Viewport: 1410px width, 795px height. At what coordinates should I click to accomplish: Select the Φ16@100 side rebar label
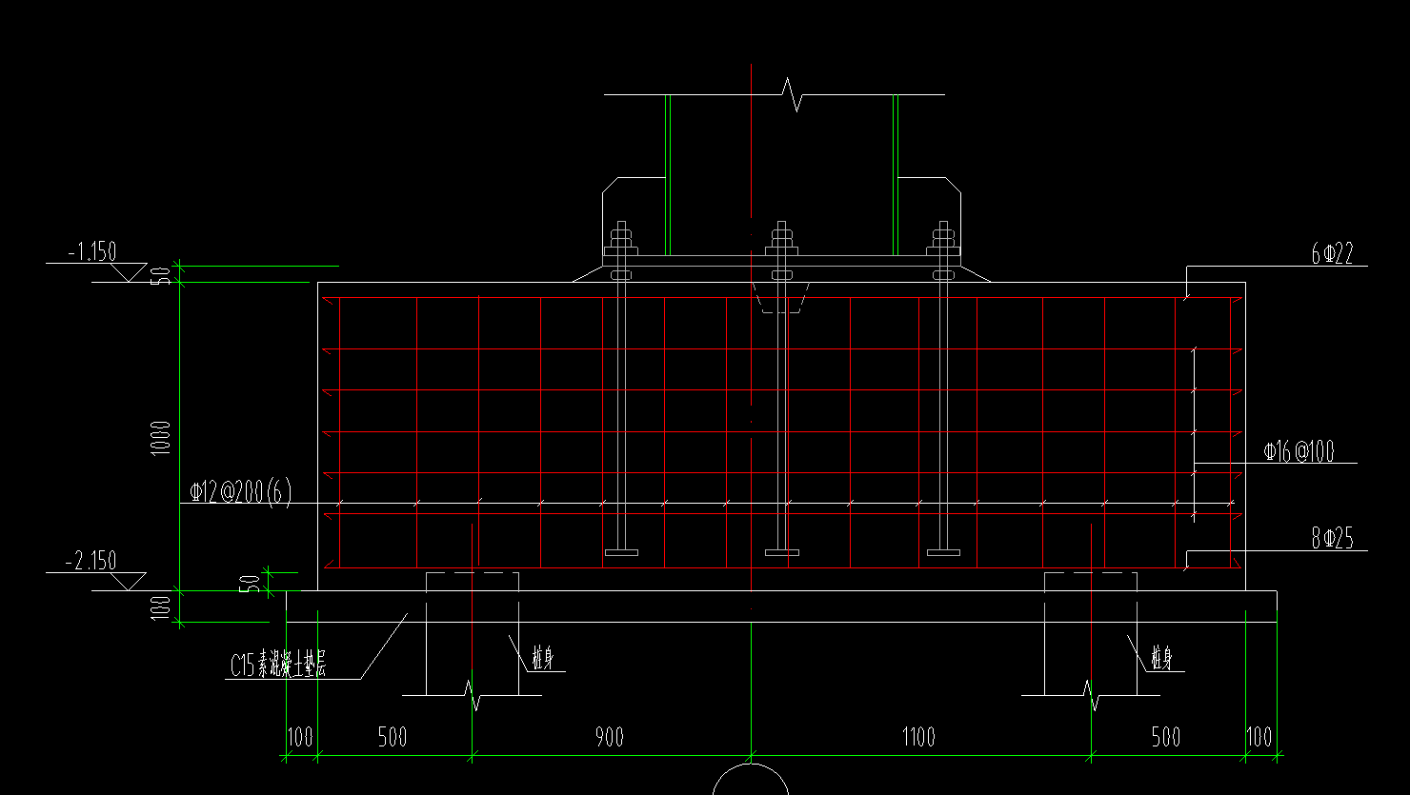pos(1299,451)
